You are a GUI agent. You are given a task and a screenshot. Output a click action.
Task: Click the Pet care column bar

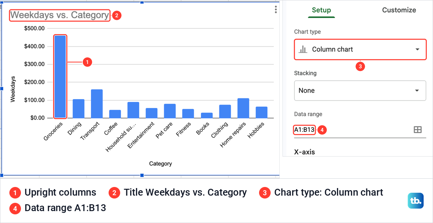[x=170, y=111]
